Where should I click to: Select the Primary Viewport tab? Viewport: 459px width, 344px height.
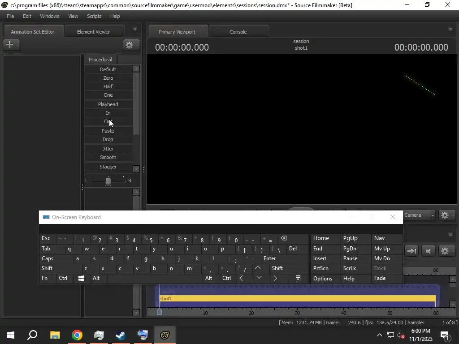point(177,32)
